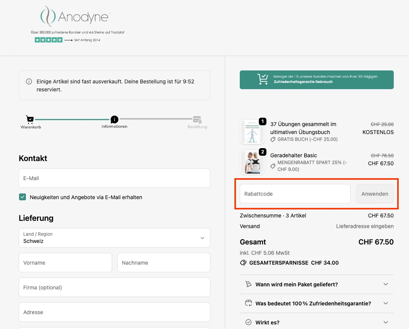Expand 'Wann wird mein Paket geliefert?'
The image size is (409, 329).
pyautogui.click(x=316, y=284)
